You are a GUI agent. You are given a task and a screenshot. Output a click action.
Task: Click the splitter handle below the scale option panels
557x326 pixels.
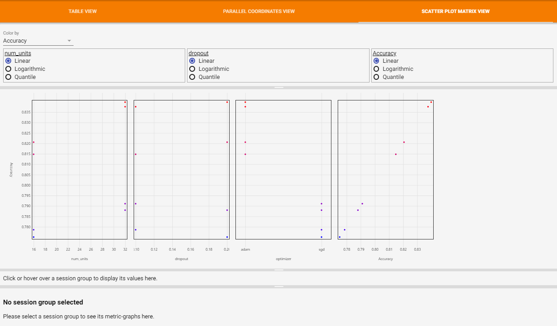pyautogui.click(x=279, y=87)
